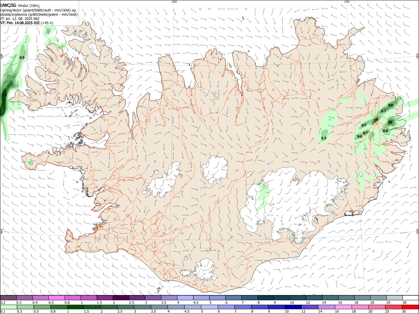Select the 'rigning/skúrir' legend description line
Screen dimensions: 419x314
(38, 10)
